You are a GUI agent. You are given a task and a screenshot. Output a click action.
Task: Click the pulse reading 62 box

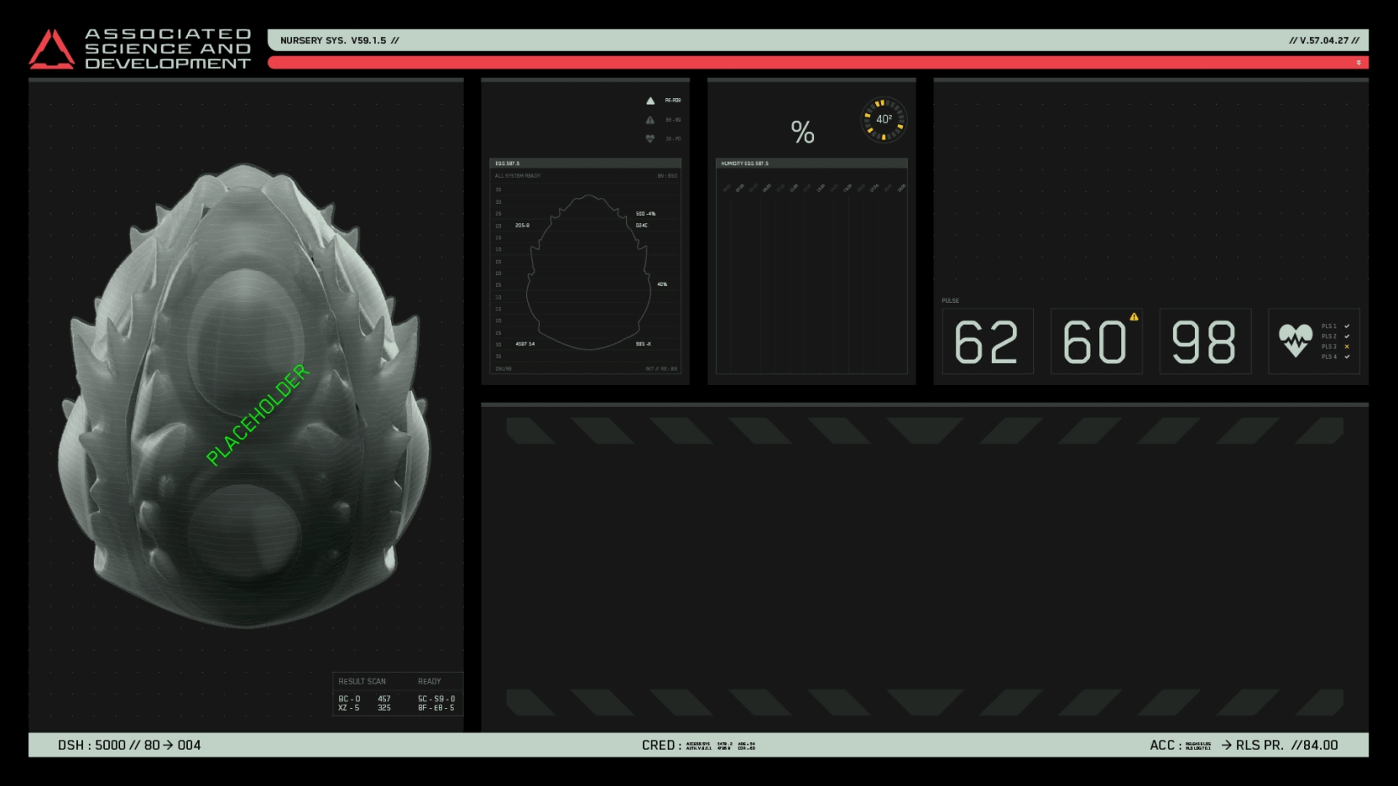[987, 342]
